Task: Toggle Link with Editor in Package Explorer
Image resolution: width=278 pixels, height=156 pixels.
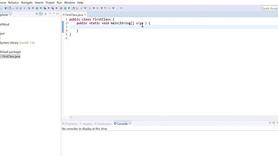Action: tap(41, 13)
